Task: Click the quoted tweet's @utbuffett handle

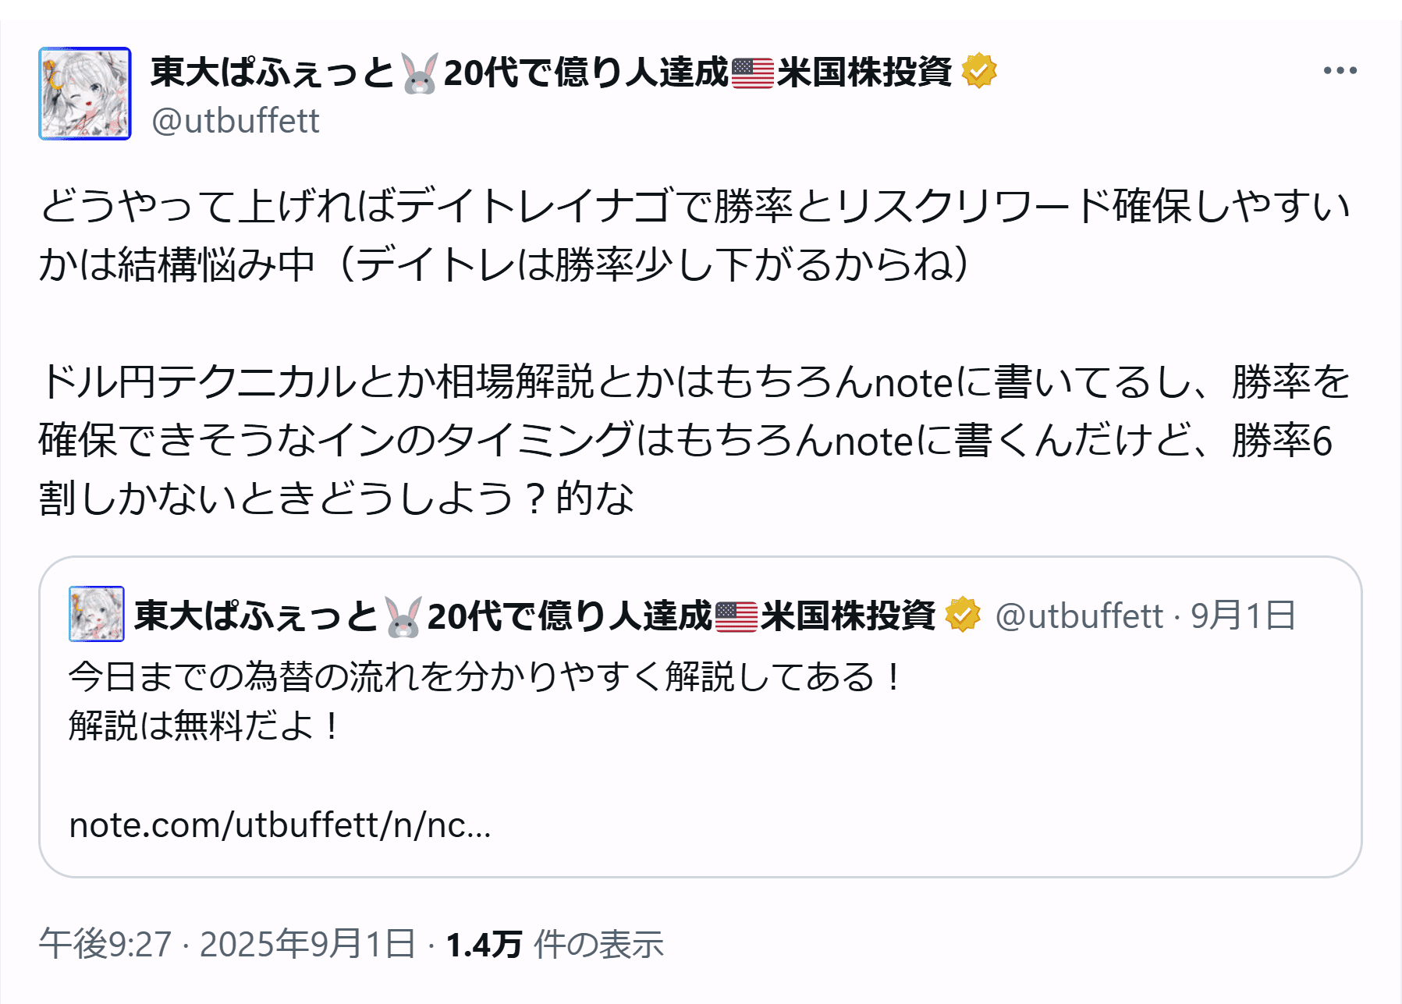Action: [x=1079, y=616]
